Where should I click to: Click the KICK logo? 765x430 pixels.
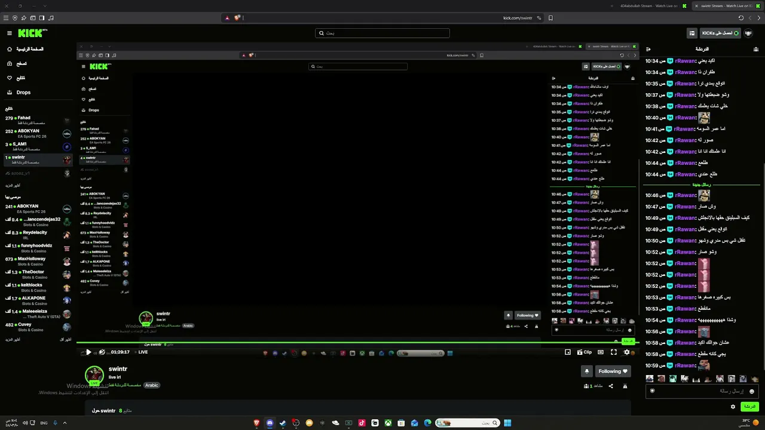32,33
